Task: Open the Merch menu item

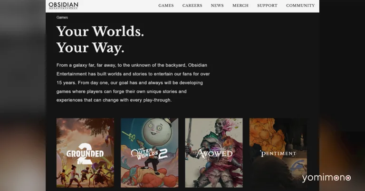Action: 240,5
